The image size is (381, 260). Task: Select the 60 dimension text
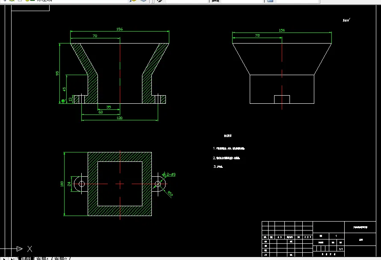pyautogui.click(x=100, y=112)
